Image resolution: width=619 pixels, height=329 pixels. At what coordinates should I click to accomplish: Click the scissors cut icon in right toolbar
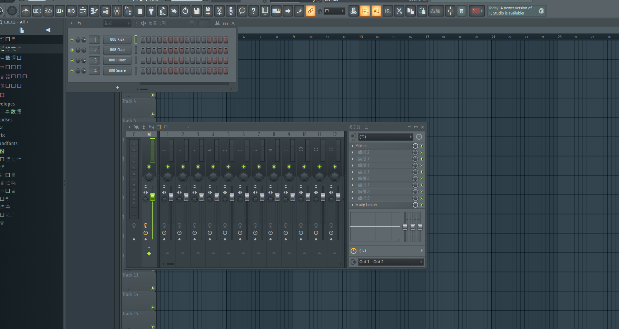click(399, 11)
